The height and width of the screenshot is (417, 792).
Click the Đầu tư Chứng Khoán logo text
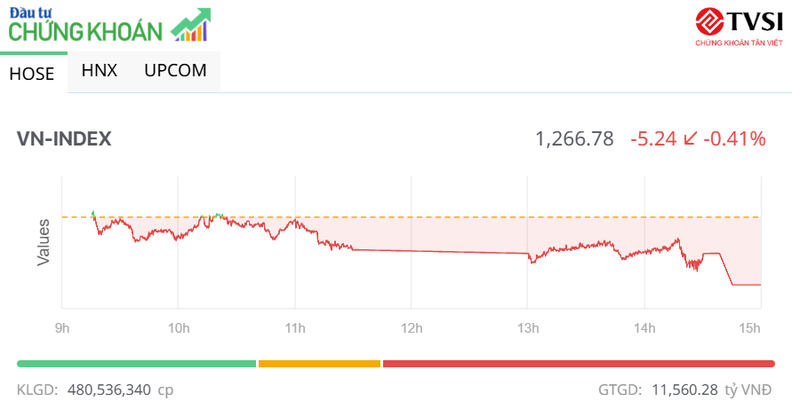pos(85,26)
